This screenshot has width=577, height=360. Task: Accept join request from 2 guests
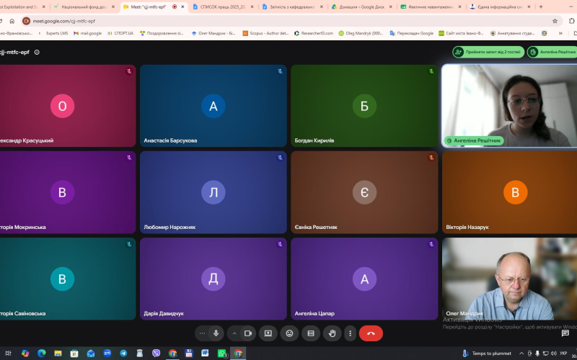point(488,52)
